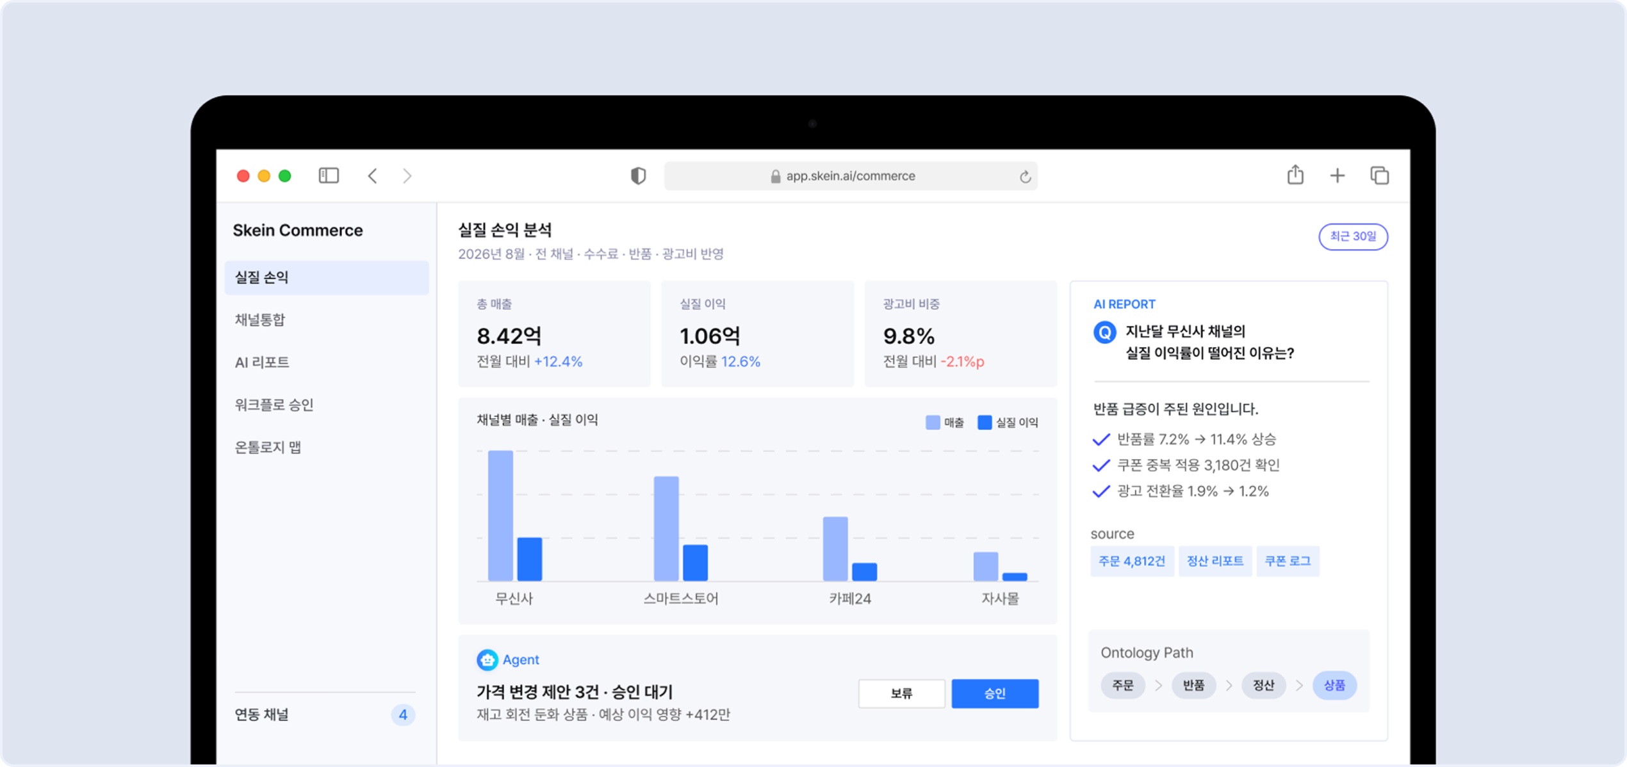The image size is (1627, 767).
Task: Open the privacy shield icon
Action: (x=638, y=175)
